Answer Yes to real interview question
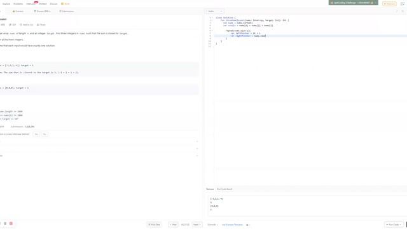Viewport: 407px width, 229px height. point(36,134)
